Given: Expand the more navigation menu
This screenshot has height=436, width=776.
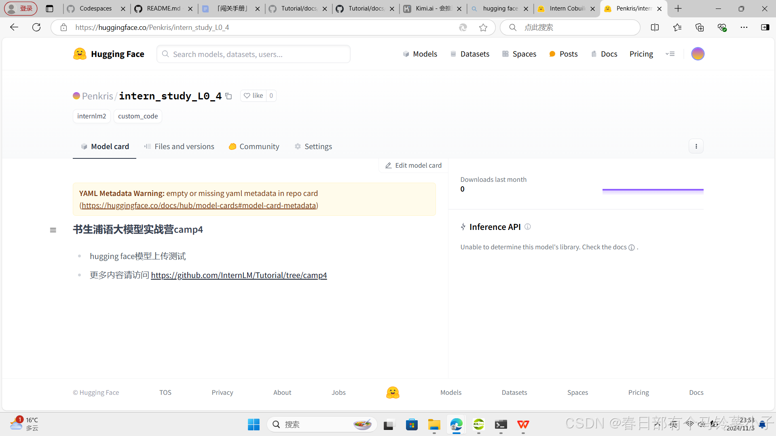Looking at the screenshot, I should pyautogui.click(x=670, y=54).
